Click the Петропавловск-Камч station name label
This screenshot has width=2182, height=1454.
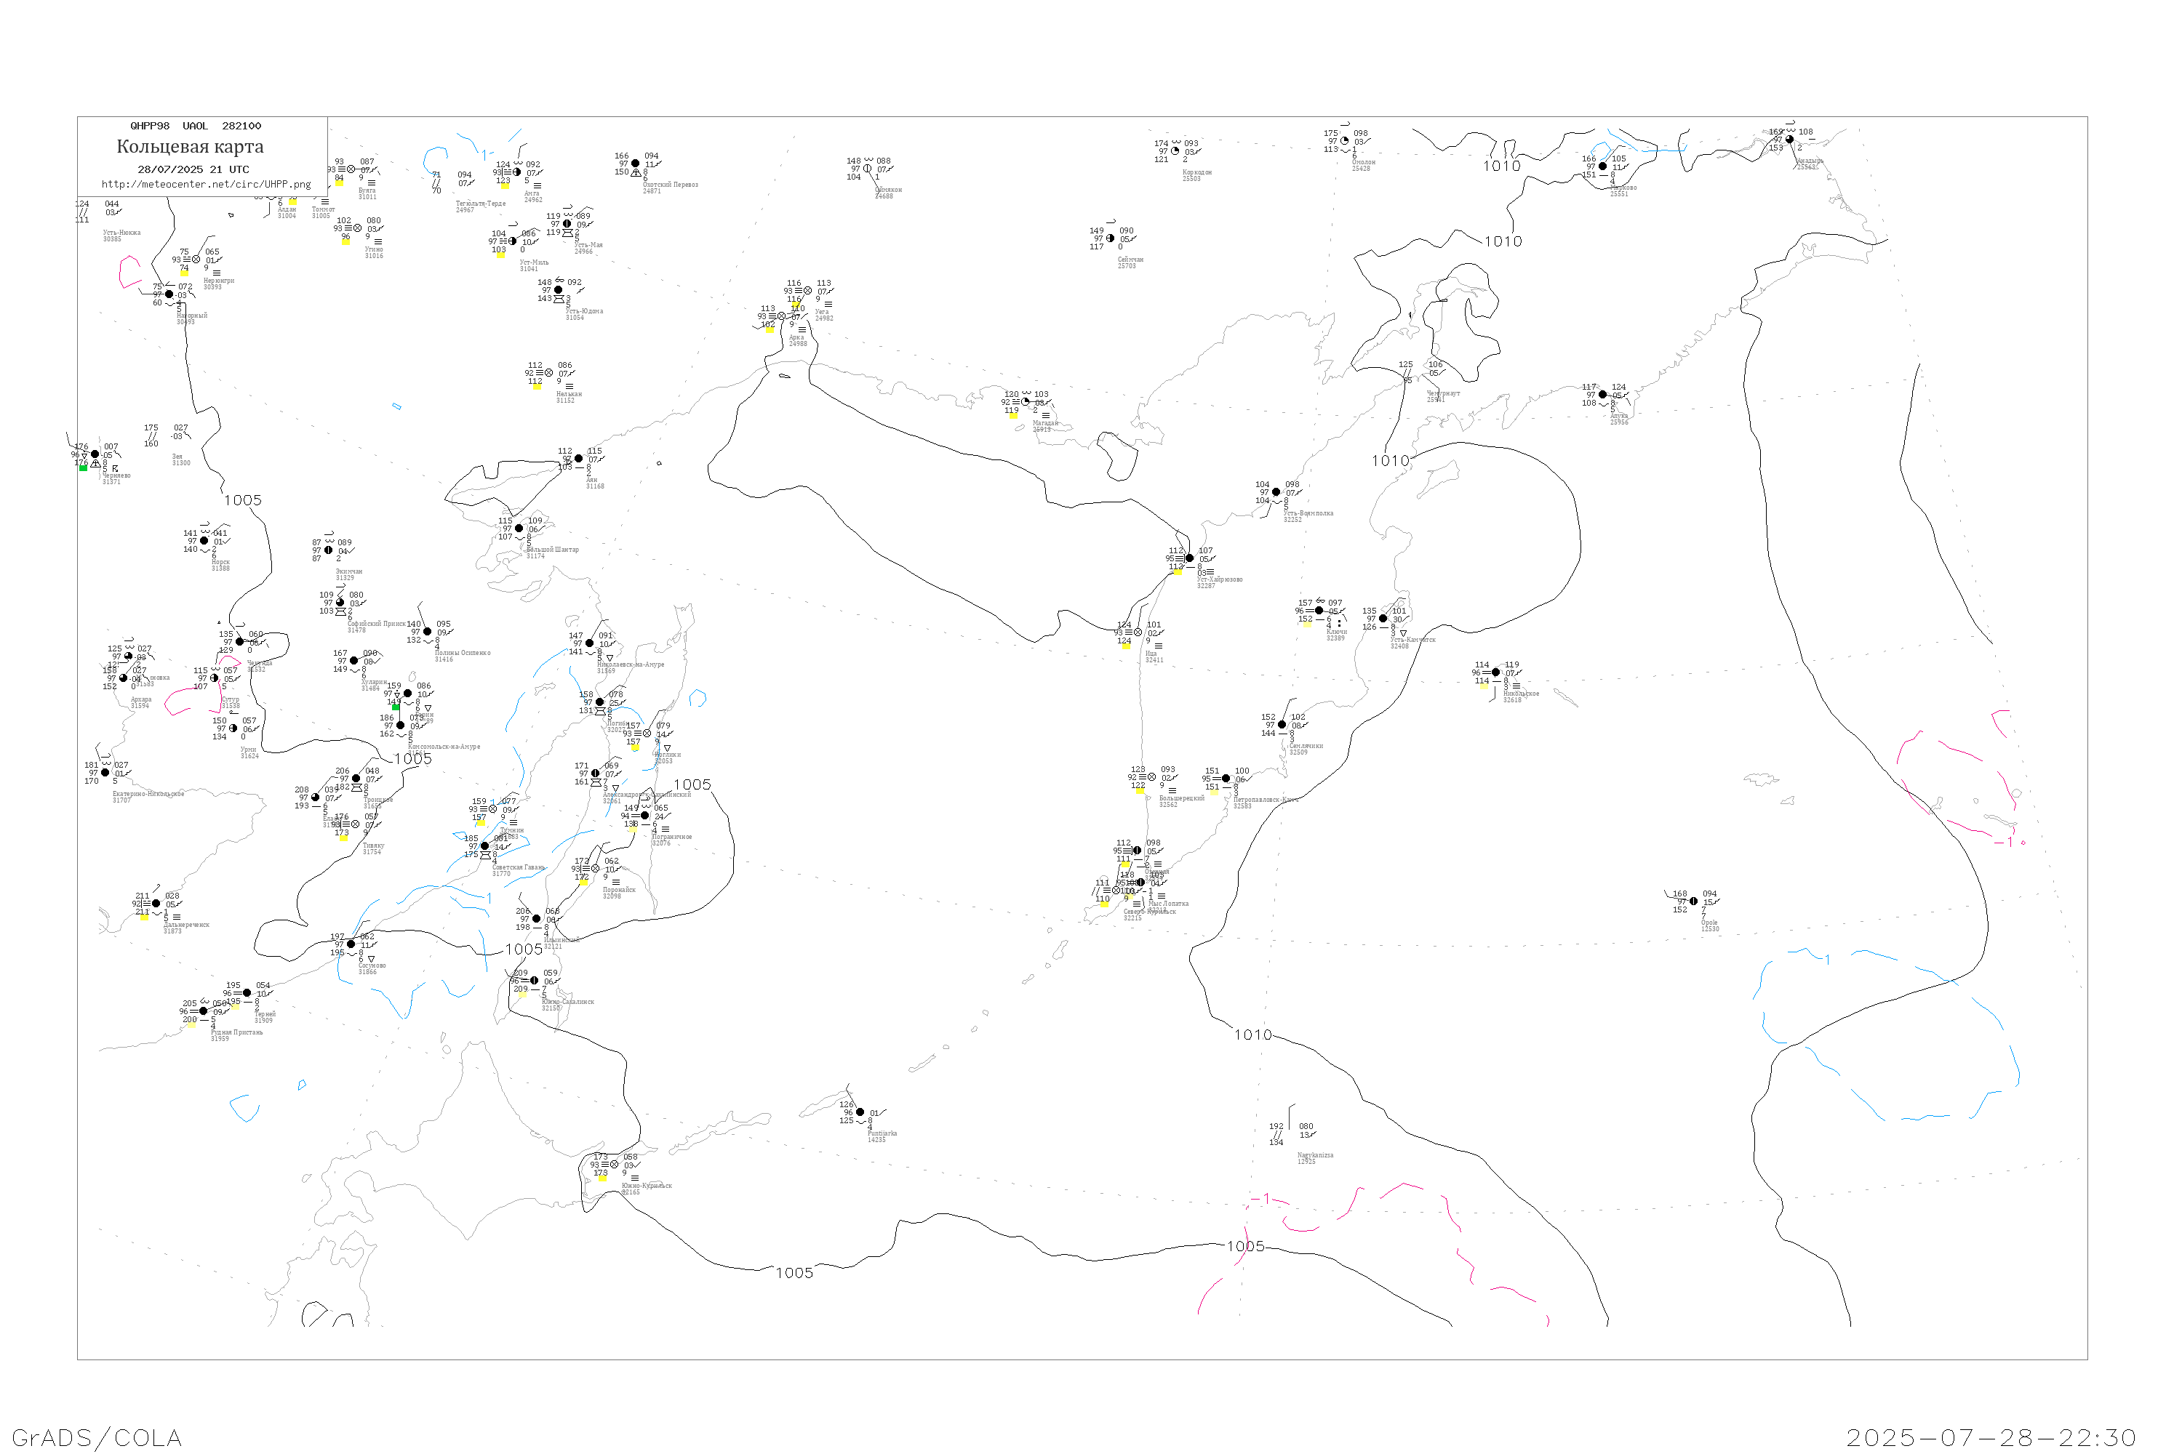click(1266, 799)
